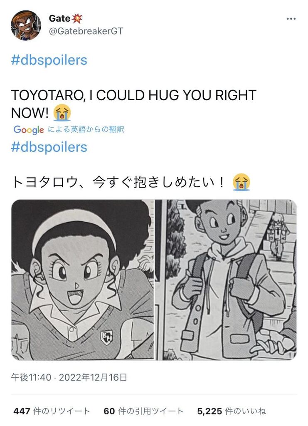
Task: Open the three-dot more options menu
Action: coord(291,19)
